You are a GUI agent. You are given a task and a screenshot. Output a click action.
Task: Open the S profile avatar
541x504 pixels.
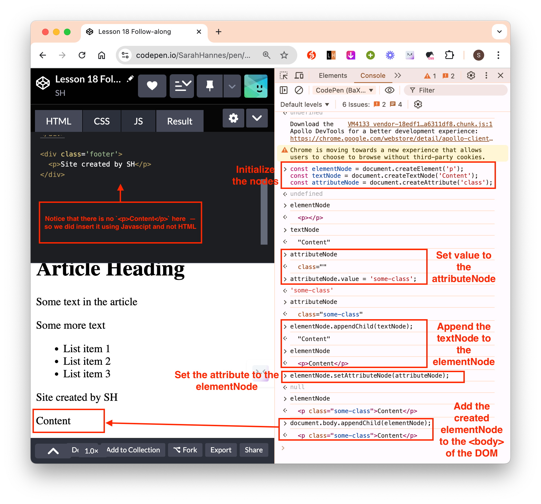click(x=479, y=55)
